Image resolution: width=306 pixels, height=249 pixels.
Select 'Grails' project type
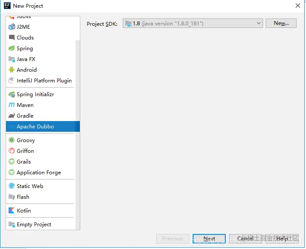[41, 161]
